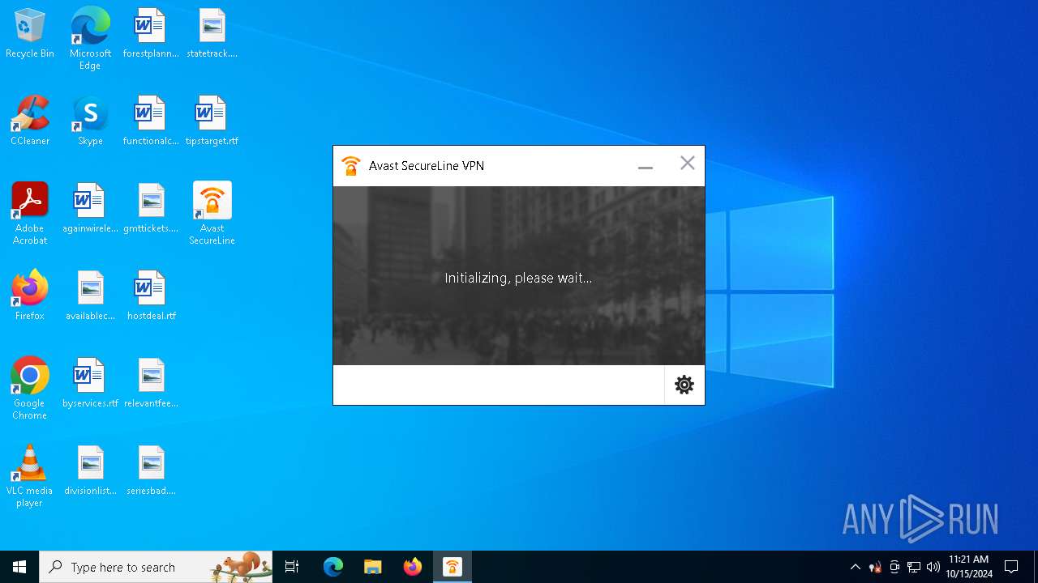Select the byservices.rtf file icon
Screen dimensions: 1038x583
(90, 384)
